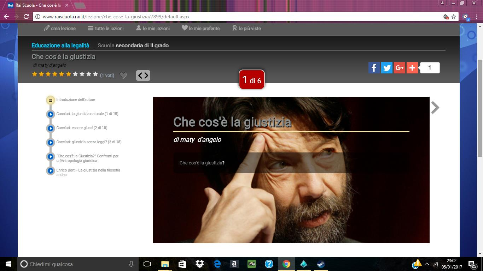The width and height of the screenshot is (483, 271).
Task: Open the embed code button
Action: coord(143,76)
